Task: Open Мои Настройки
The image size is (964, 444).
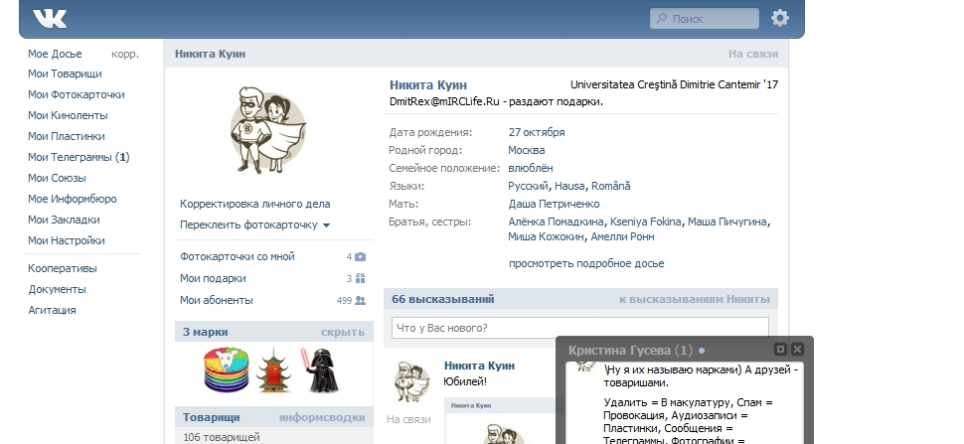Action: (x=67, y=240)
